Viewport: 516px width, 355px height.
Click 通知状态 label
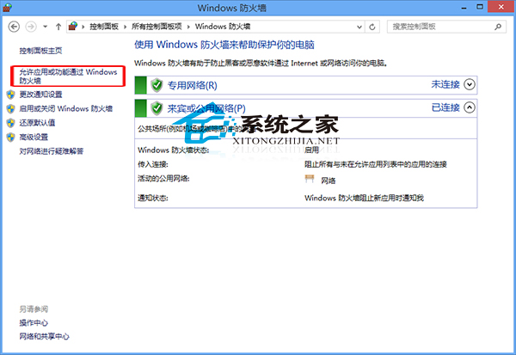tap(153, 198)
